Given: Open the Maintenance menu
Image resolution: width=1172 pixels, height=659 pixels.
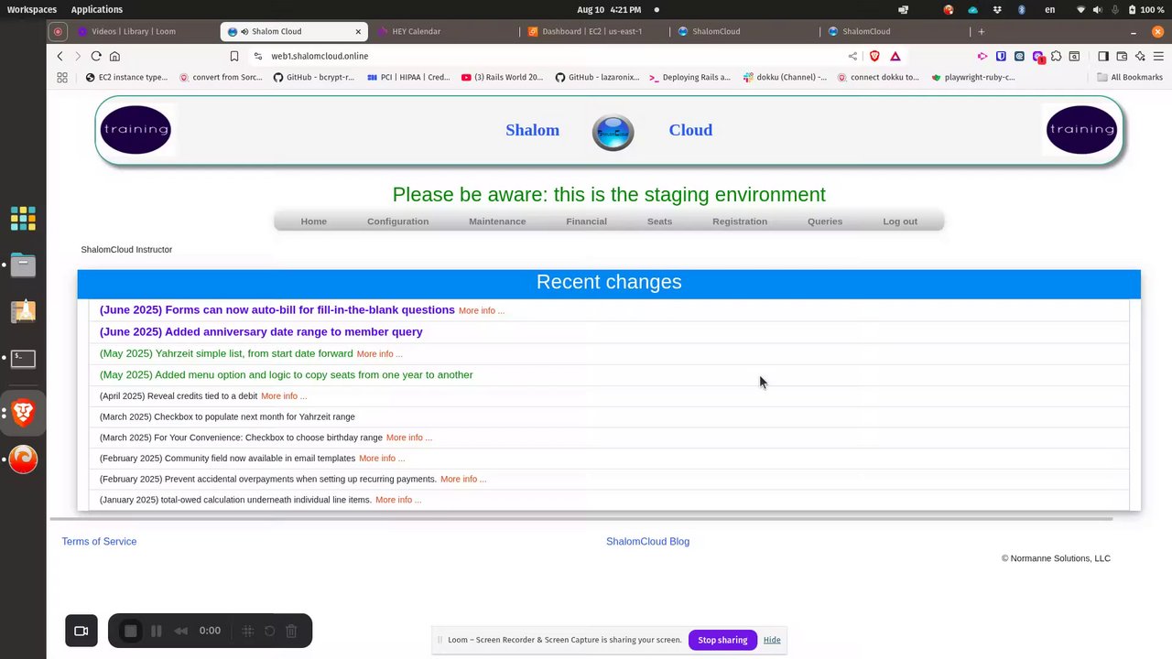Looking at the screenshot, I should click(497, 221).
